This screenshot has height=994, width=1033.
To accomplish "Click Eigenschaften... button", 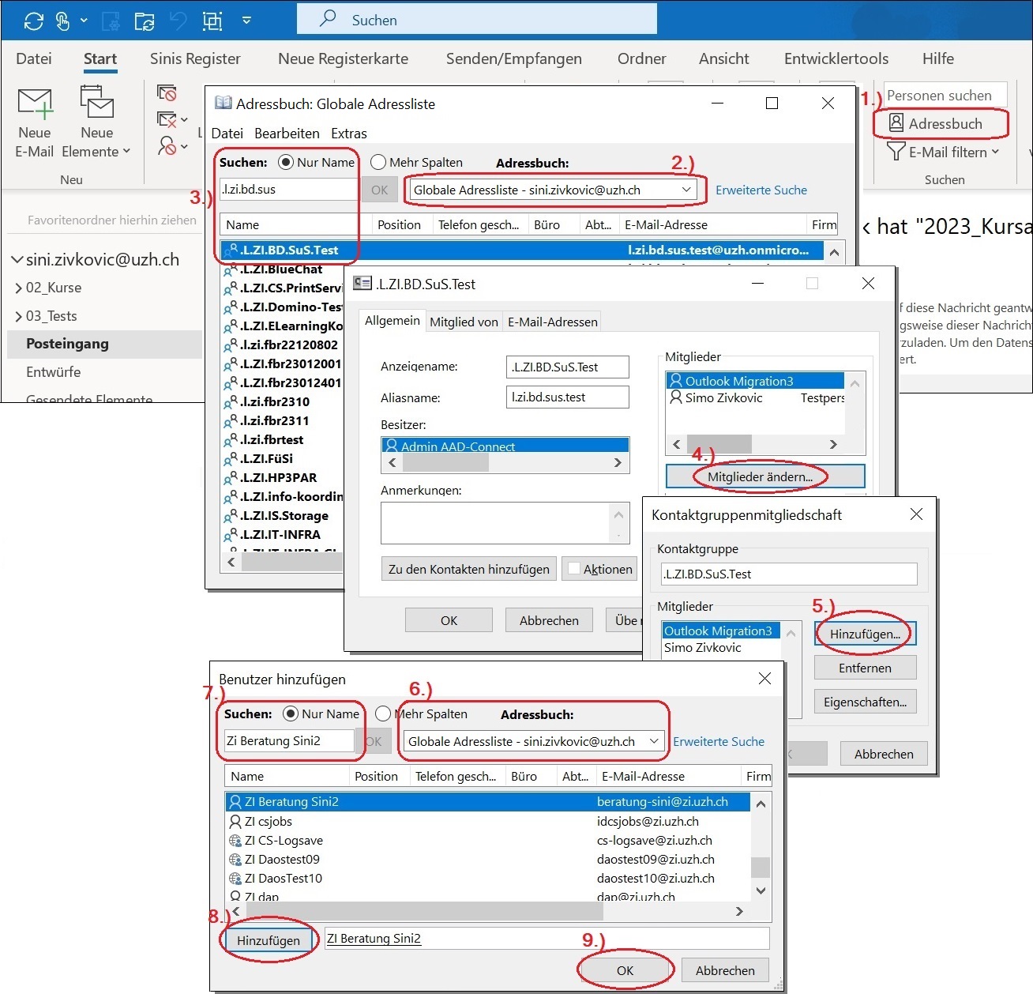I will pyautogui.click(x=865, y=702).
